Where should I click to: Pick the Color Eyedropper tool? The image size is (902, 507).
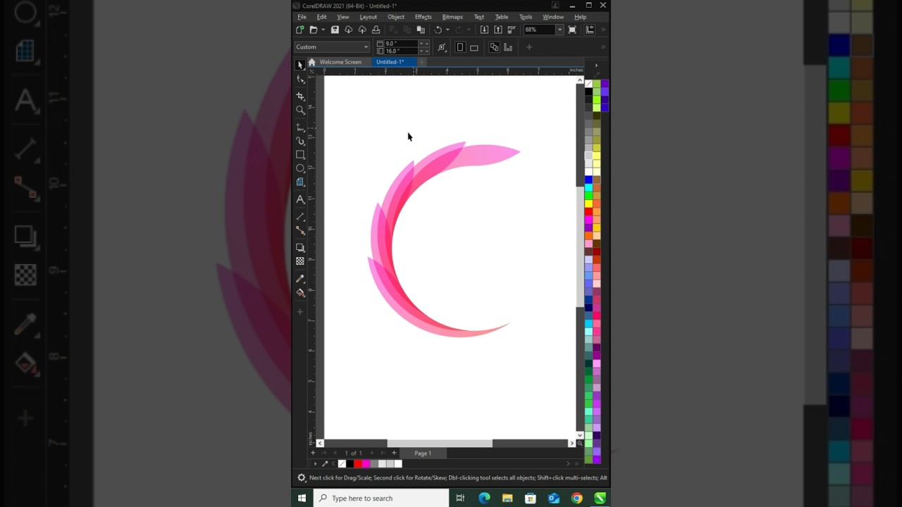point(300,279)
